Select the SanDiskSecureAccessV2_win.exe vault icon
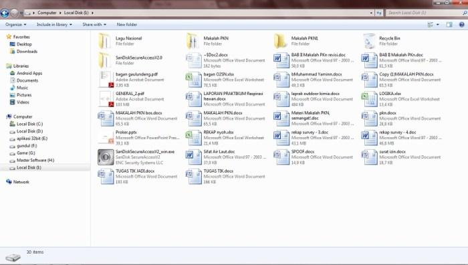Image resolution: width=468 pixels, height=265 pixels. click(x=106, y=157)
